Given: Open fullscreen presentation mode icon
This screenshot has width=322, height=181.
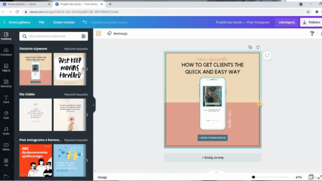Looking at the screenshot, I should 319,177.
